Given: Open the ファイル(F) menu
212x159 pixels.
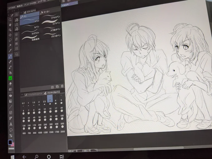Looking at the screenshot, I should click(12, 7).
